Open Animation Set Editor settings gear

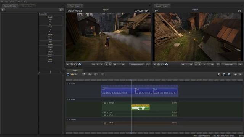coord(61,10)
